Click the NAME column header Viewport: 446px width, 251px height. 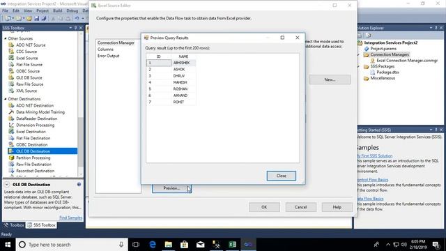pos(183,56)
